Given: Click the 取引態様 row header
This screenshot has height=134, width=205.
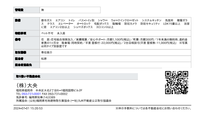Looking at the screenshot, I should (27, 52).
